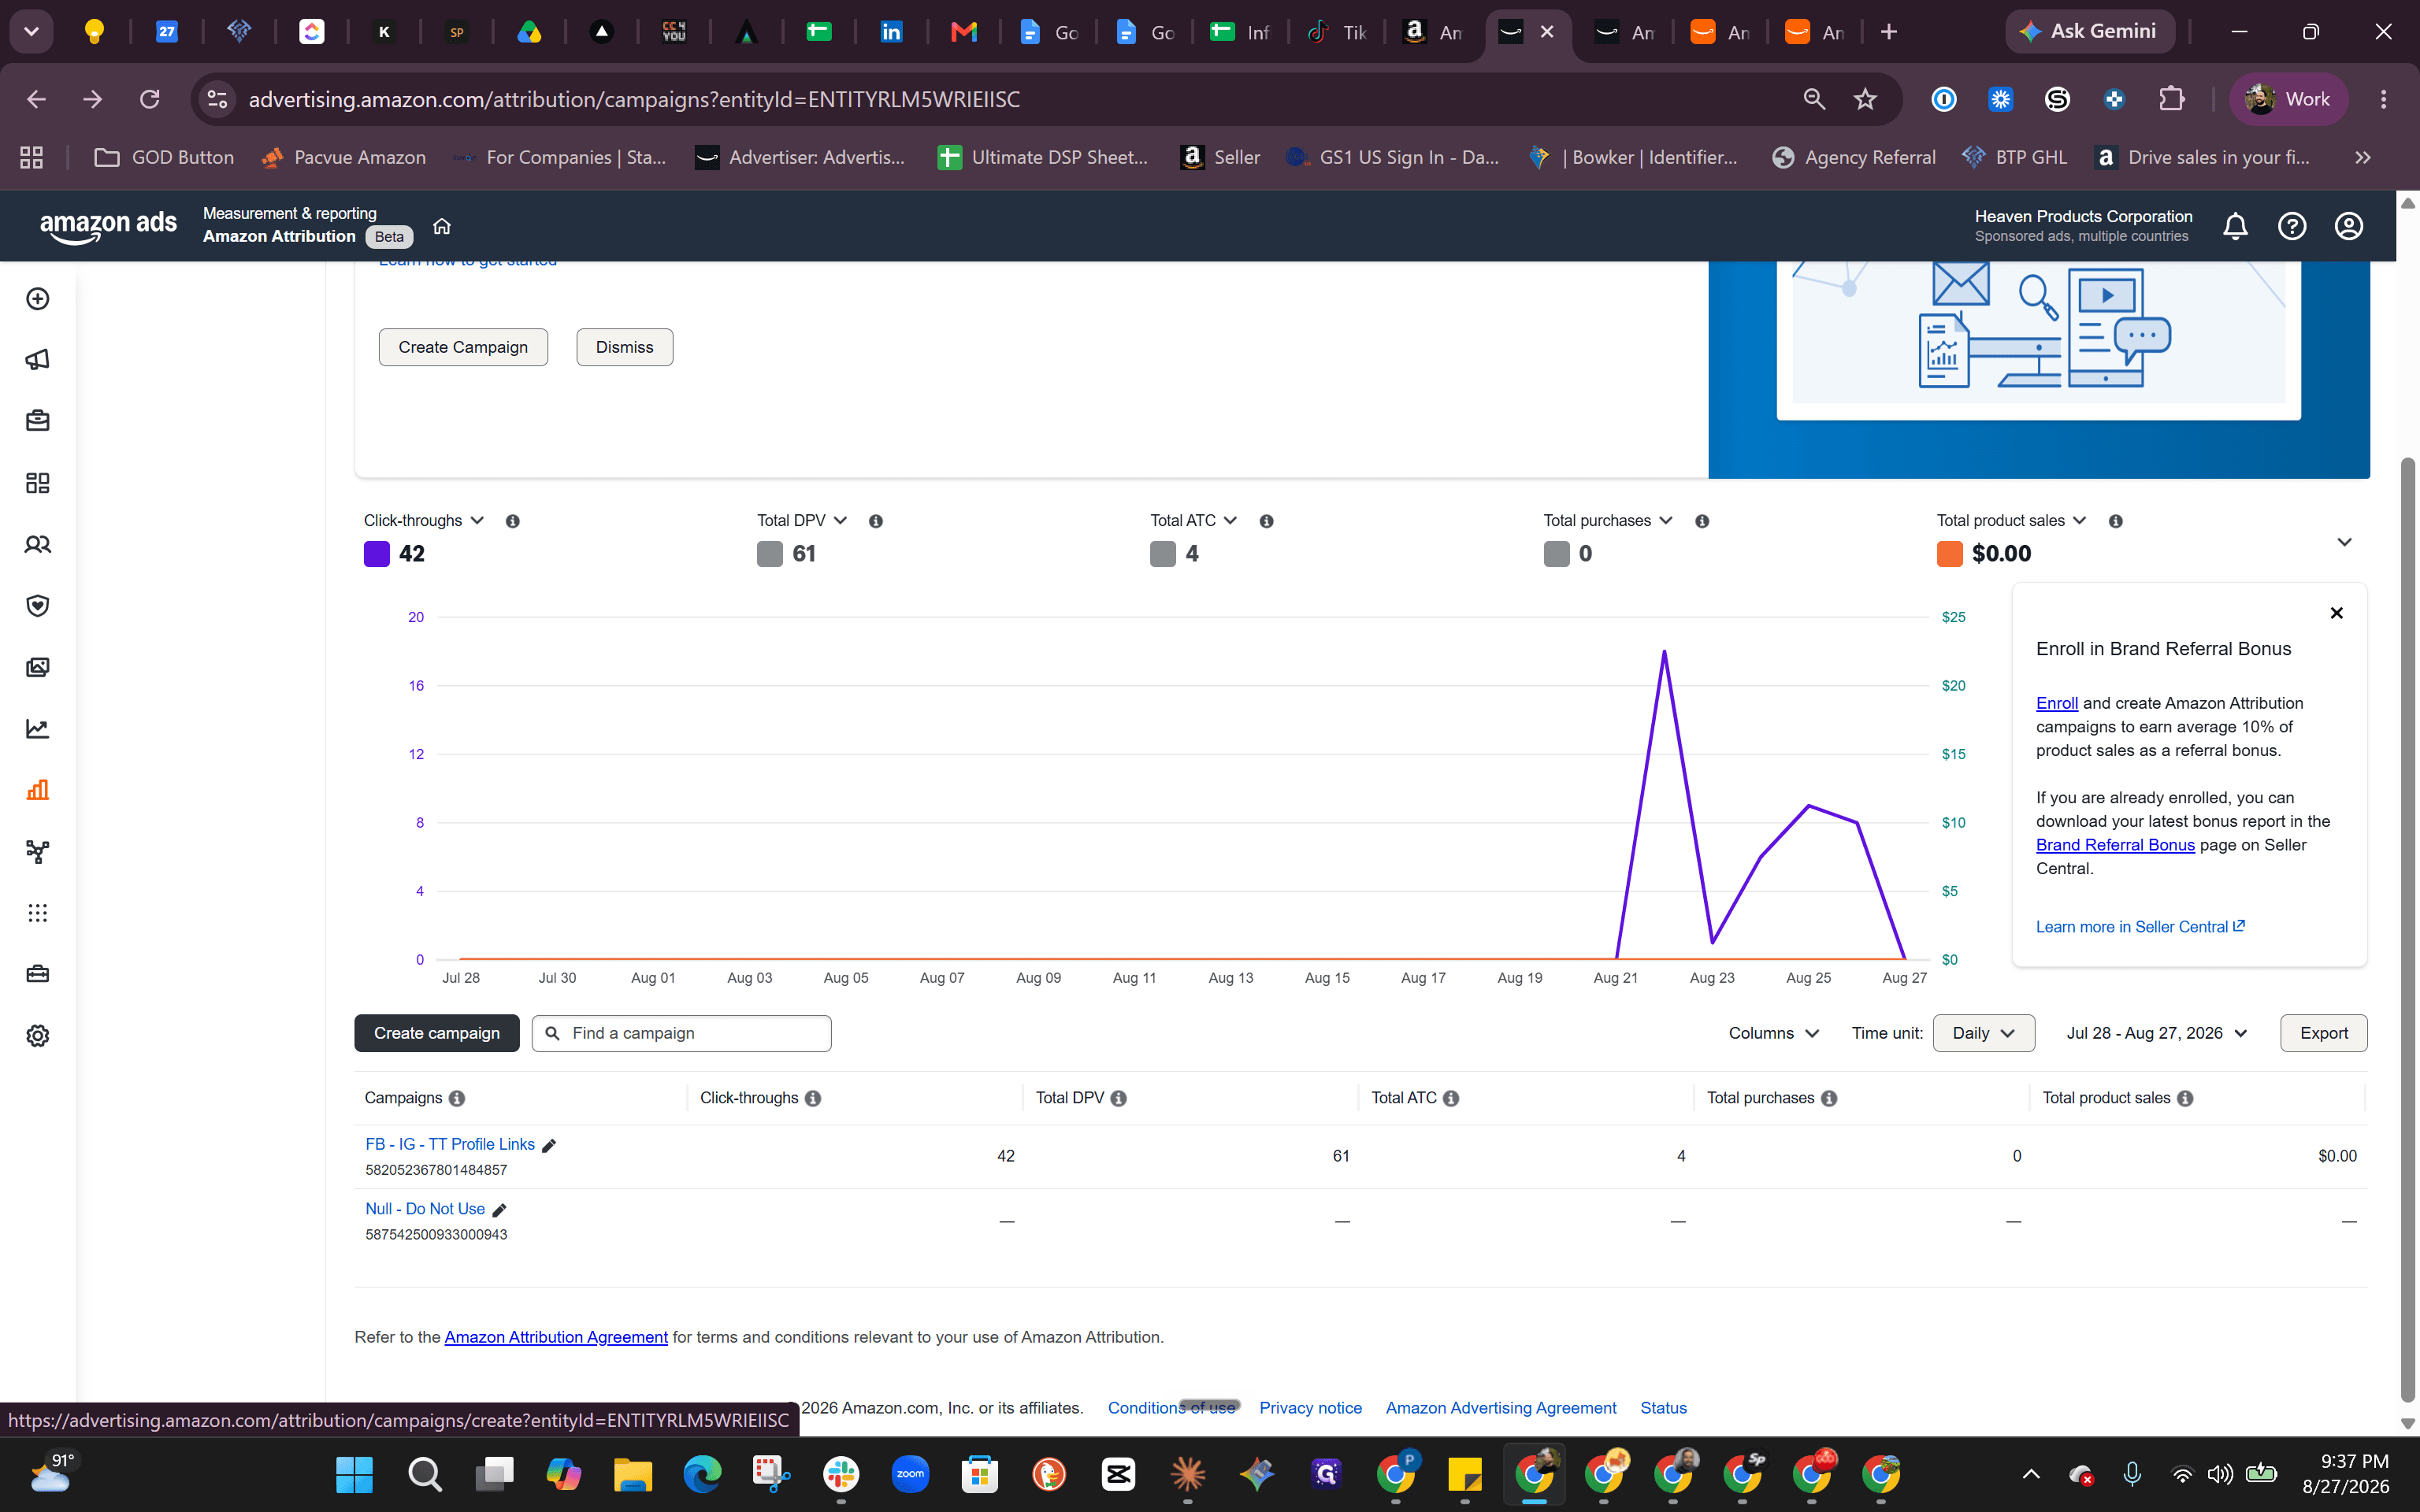Screen dimensions: 2420x1512
Task: Open the Agency Referral bookmark
Action: click(x=1853, y=157)
